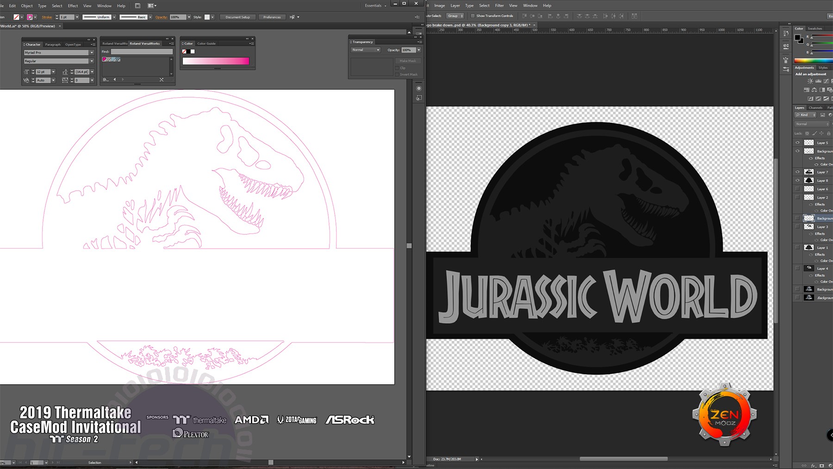Switch to the Paragraph panel tab

point(53,44)
